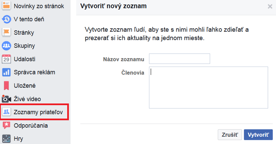Focus the Názov zoznamu text field
Screen dimensions: 276x144
click(x=179, y=59)
